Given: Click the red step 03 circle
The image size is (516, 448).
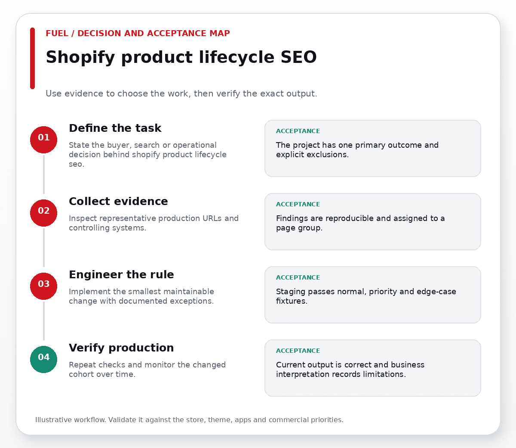Looking at the screenshot, I should pyautogui.click(x=43, y=286).
